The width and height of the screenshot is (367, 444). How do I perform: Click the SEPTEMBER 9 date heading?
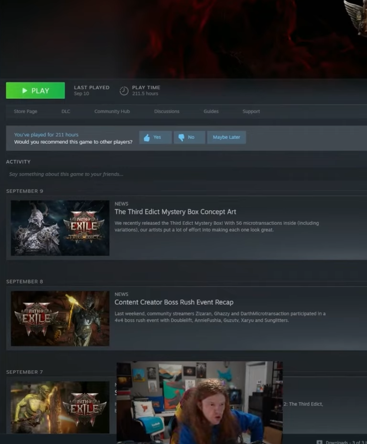coord(25,191)
